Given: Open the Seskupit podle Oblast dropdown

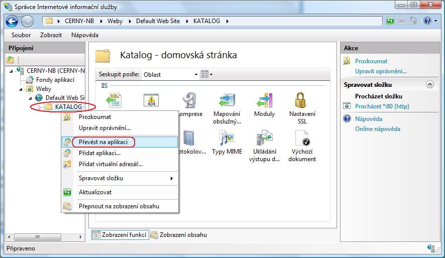Looking at the screenshot, I should (171, 74).
